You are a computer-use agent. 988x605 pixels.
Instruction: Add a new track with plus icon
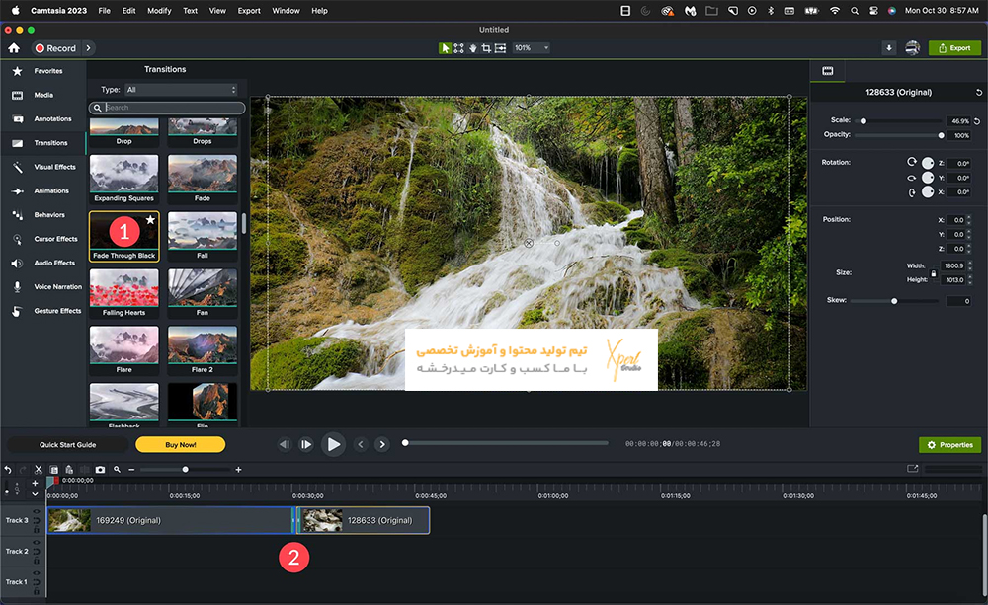35,483
